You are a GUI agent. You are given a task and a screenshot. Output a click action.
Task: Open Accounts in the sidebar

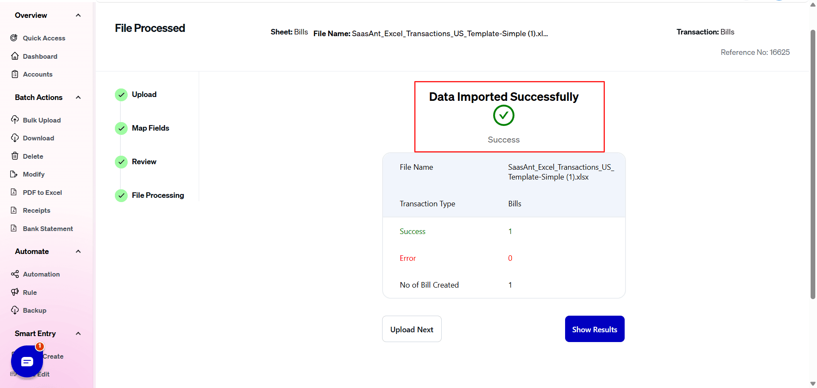[x=37, y=74]
